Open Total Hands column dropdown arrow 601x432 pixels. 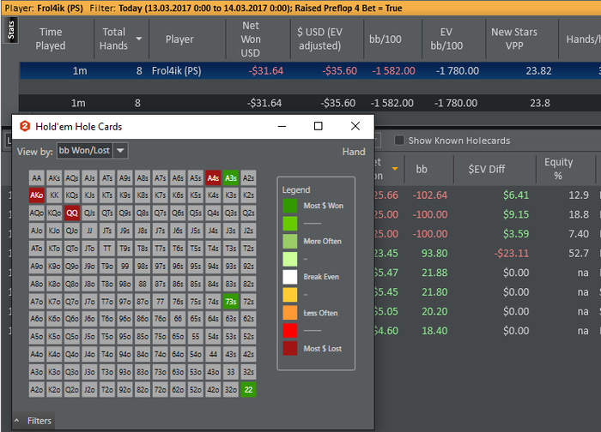(139, 39)
